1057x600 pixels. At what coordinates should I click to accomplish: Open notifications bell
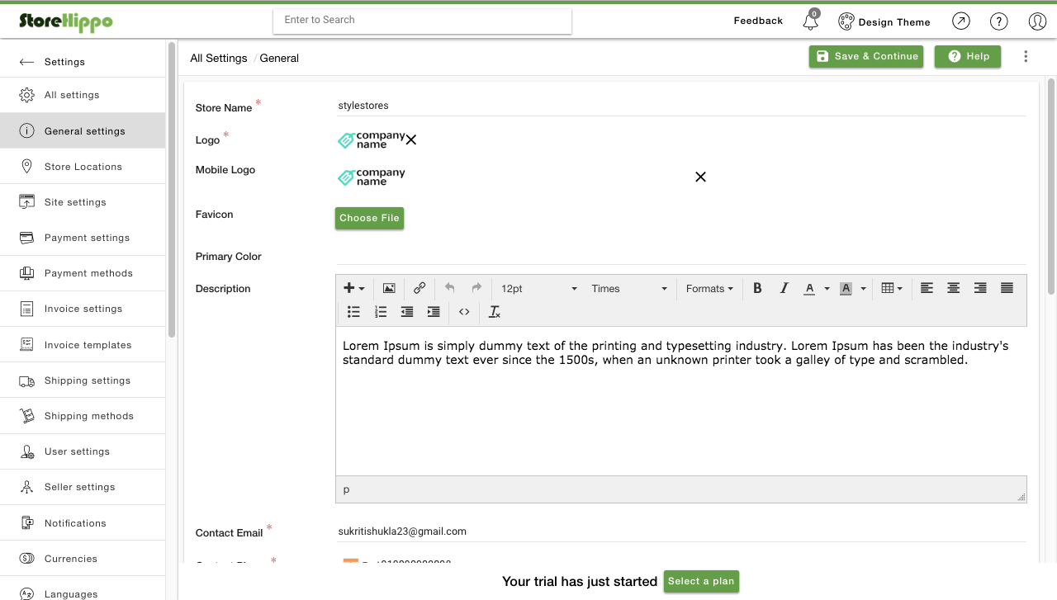[811, 21]
